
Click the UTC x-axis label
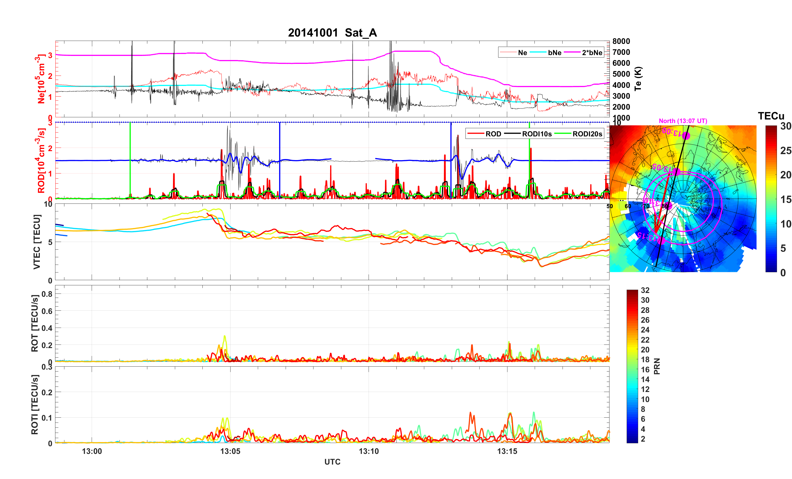(x=332, y=462)
